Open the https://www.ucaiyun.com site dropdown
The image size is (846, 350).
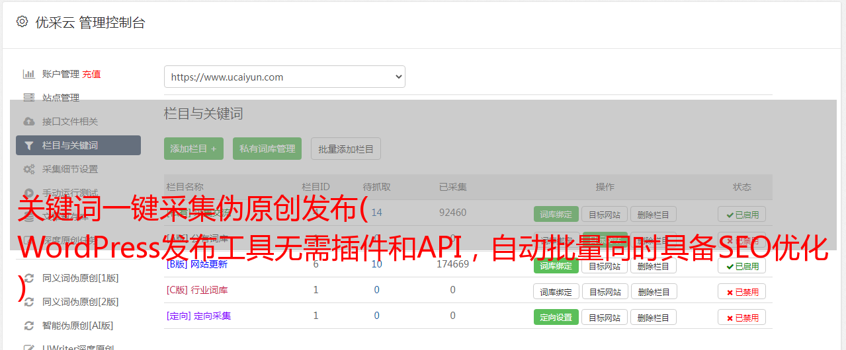tap(284, 77)
